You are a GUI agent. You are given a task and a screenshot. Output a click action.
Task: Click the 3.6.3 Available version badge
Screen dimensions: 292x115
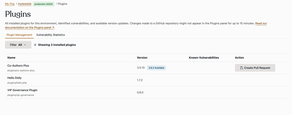click(x=156, y=68)
